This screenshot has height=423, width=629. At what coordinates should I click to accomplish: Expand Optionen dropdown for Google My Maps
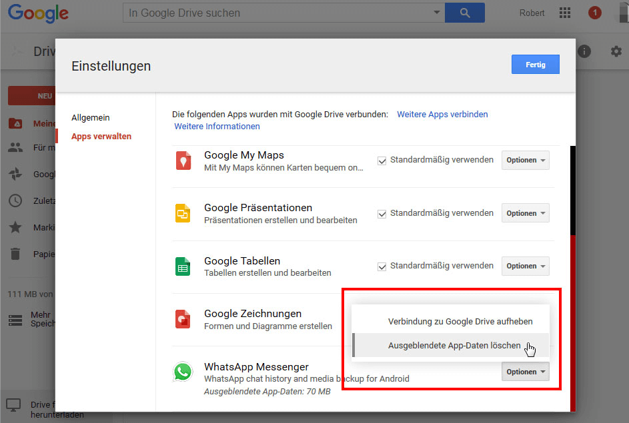526,161
